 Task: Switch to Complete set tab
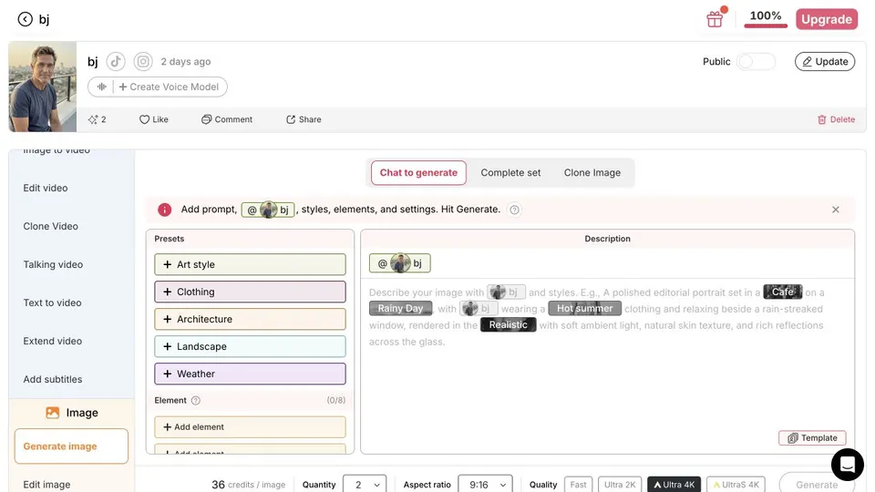[510, 173]
